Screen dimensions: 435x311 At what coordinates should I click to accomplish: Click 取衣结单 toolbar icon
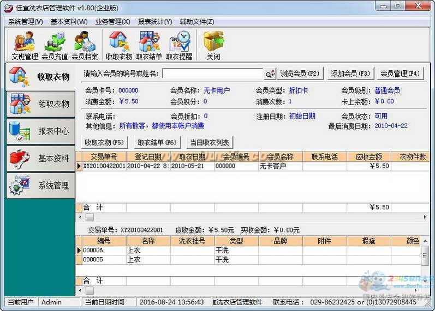point(149,46)
